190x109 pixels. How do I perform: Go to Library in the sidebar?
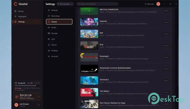27,11
